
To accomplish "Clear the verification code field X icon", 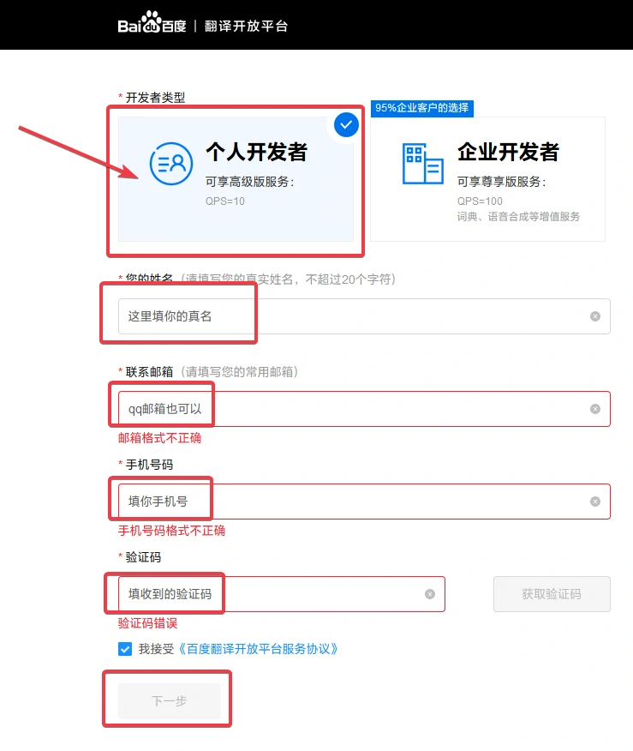I will (x=430, y=594).
